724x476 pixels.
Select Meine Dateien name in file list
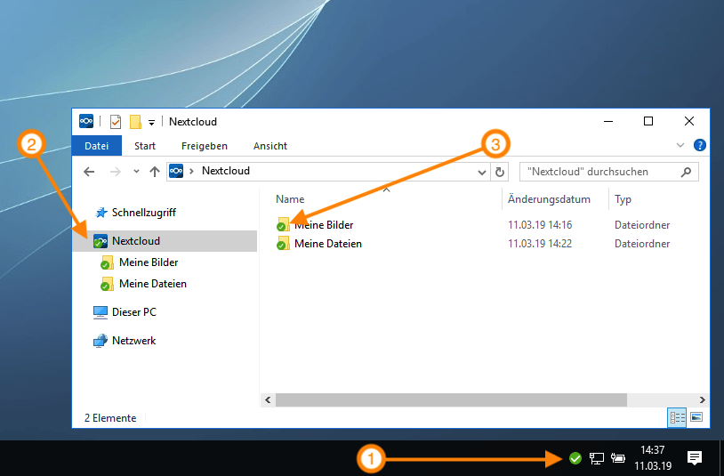tap(328, 243)
